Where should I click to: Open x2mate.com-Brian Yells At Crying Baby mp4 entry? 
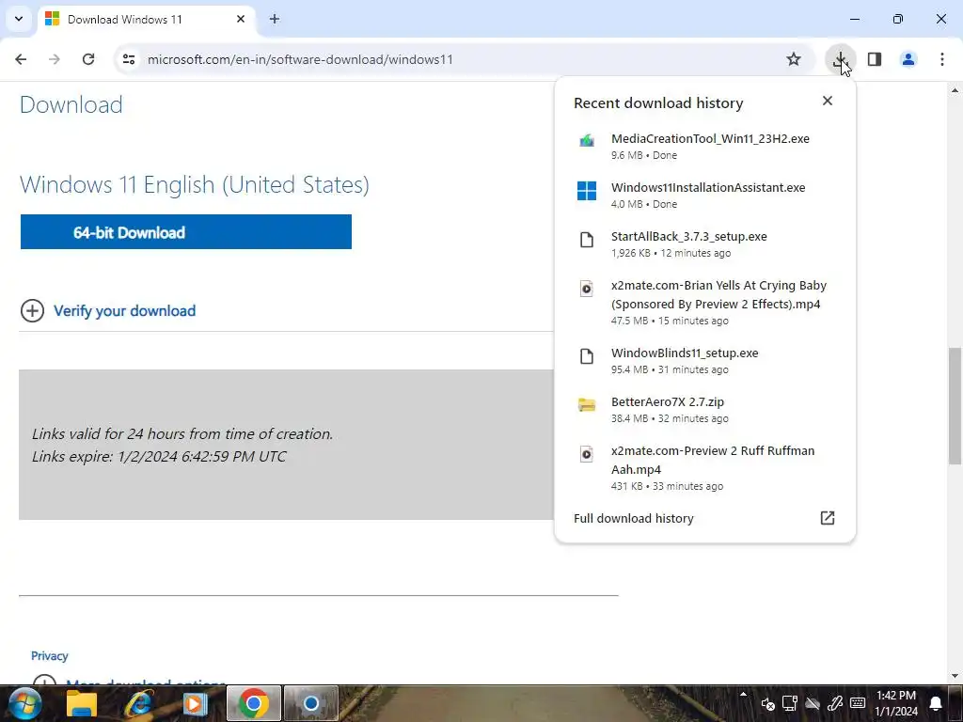click(705, 302)
